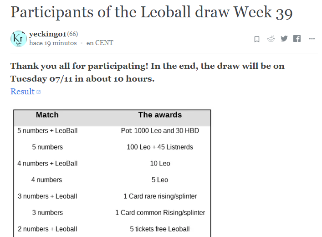Open the Result link

click(x=22, y=92)
